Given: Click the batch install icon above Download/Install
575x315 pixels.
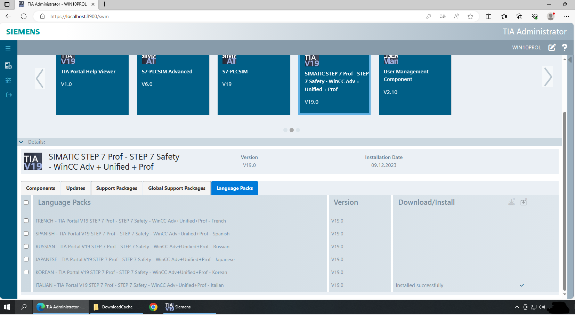Looking at the screenshot, I should 524,202.
